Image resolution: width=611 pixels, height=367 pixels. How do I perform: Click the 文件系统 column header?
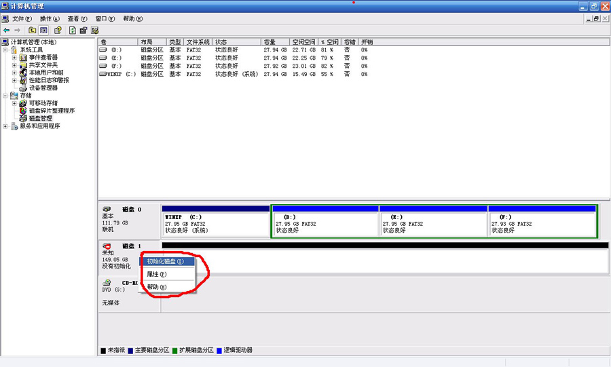point(198,42)
